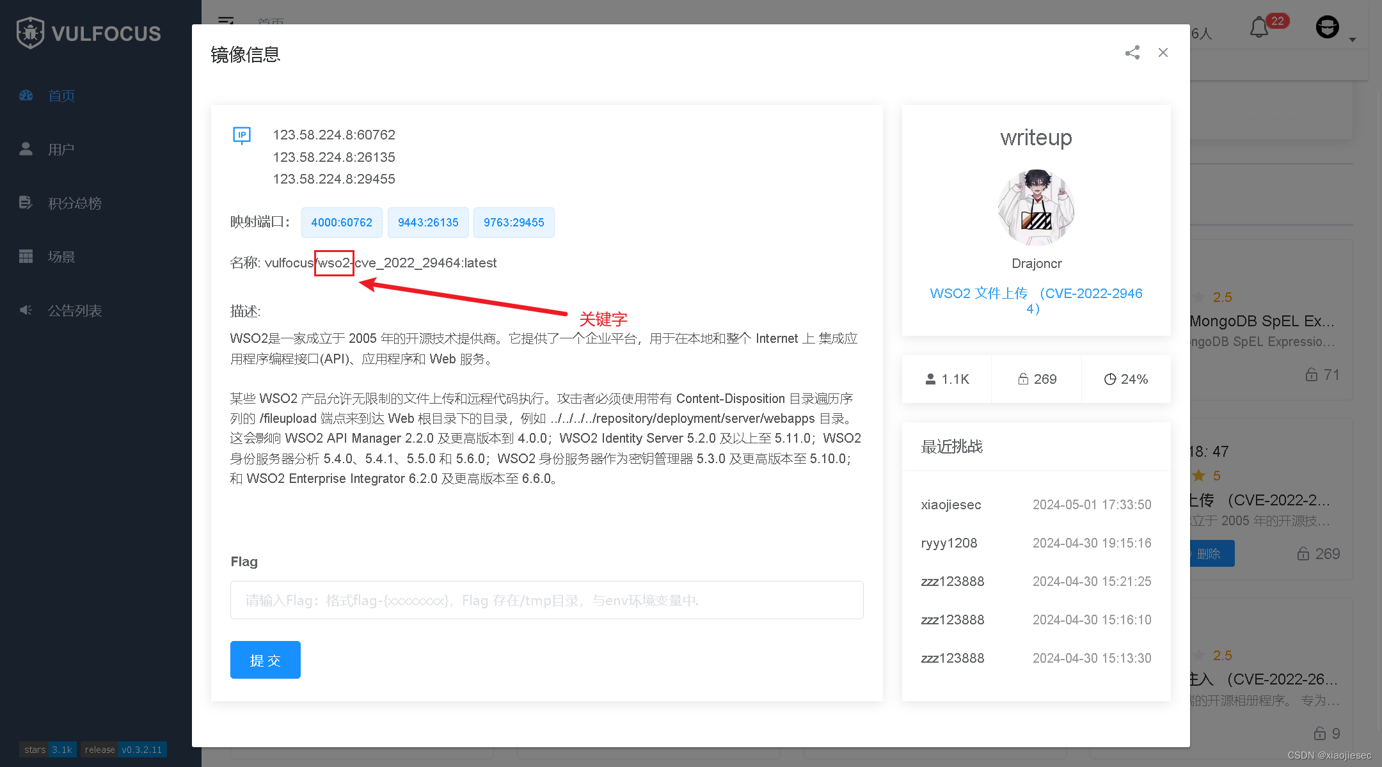The image size is (1382, 767).
Task: Click the Vulfocus shield logo
Action: [31, 32]
